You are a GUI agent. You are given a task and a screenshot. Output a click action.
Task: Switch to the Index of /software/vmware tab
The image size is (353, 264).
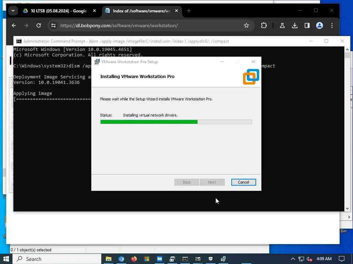coord(142,11)
